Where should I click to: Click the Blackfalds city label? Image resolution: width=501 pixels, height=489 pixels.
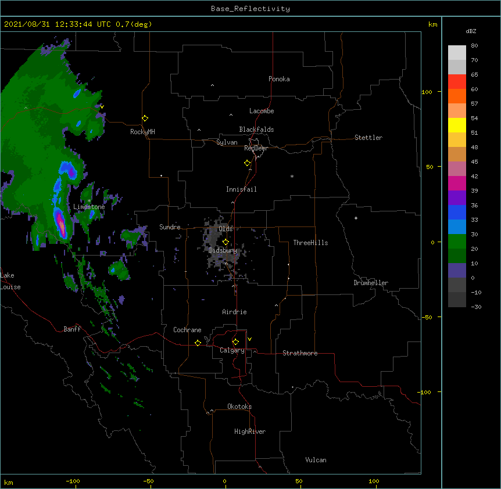coord(256,130)
